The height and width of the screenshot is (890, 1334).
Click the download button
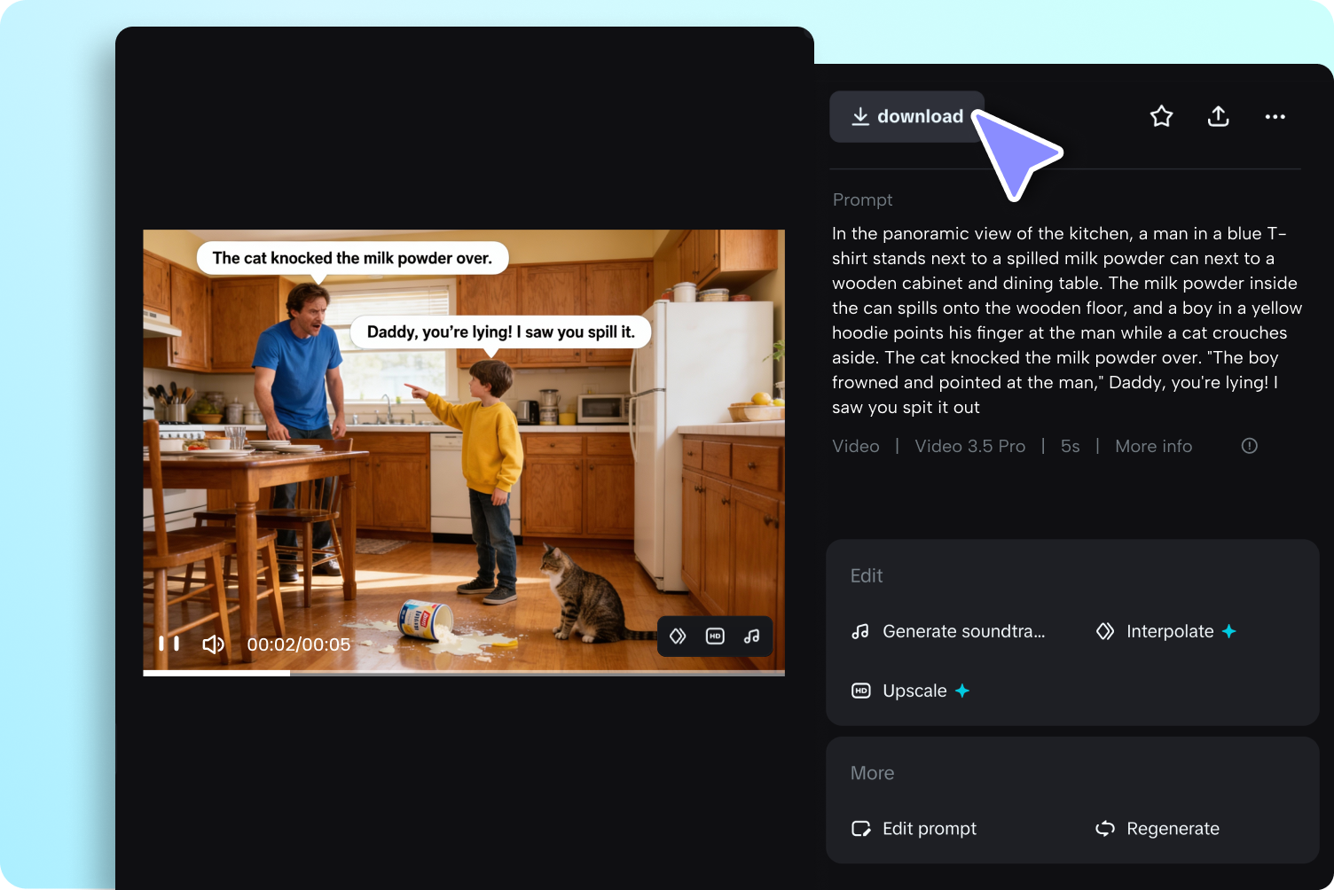[x=906, y=116]
